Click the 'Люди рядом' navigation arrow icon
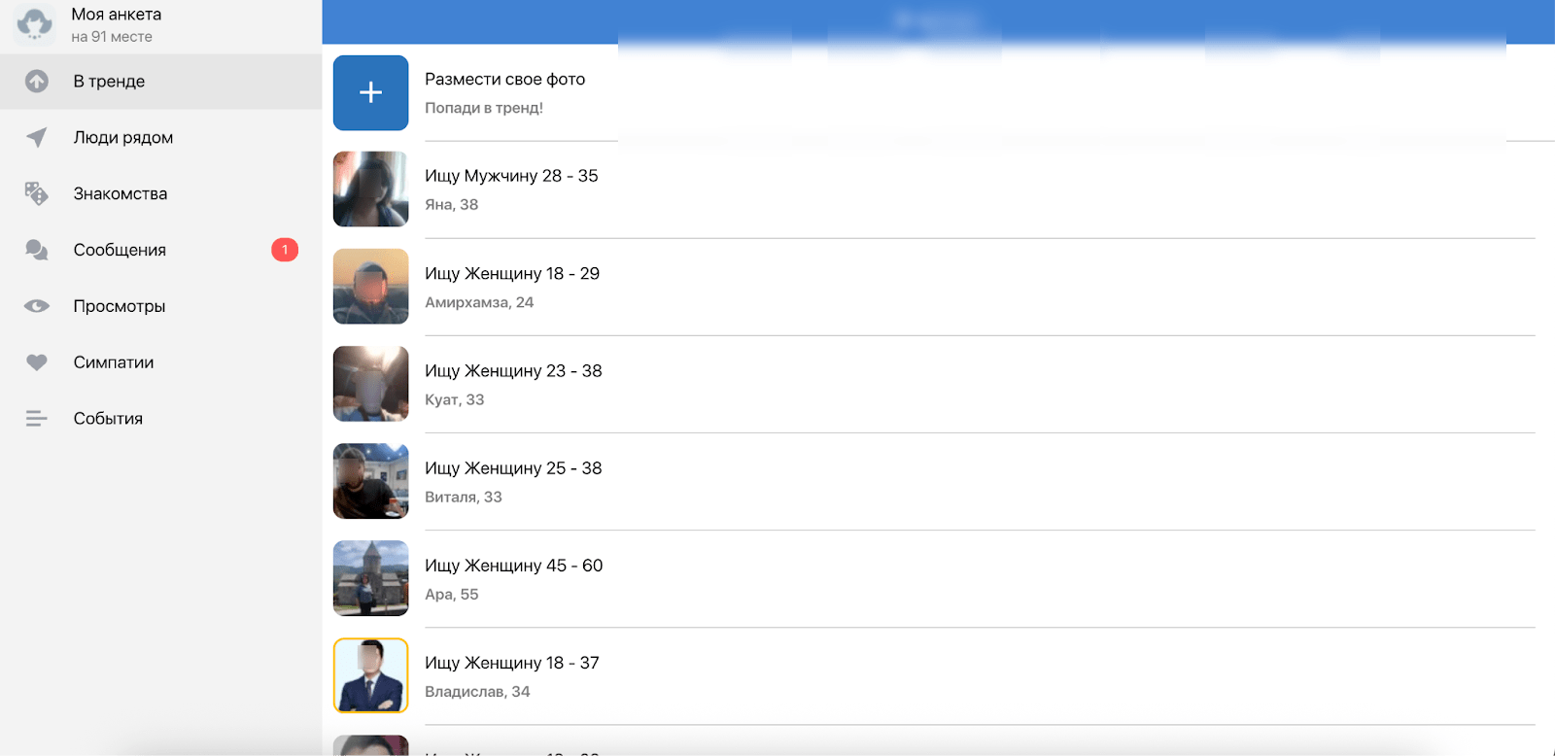 click(x=37, y=138)
